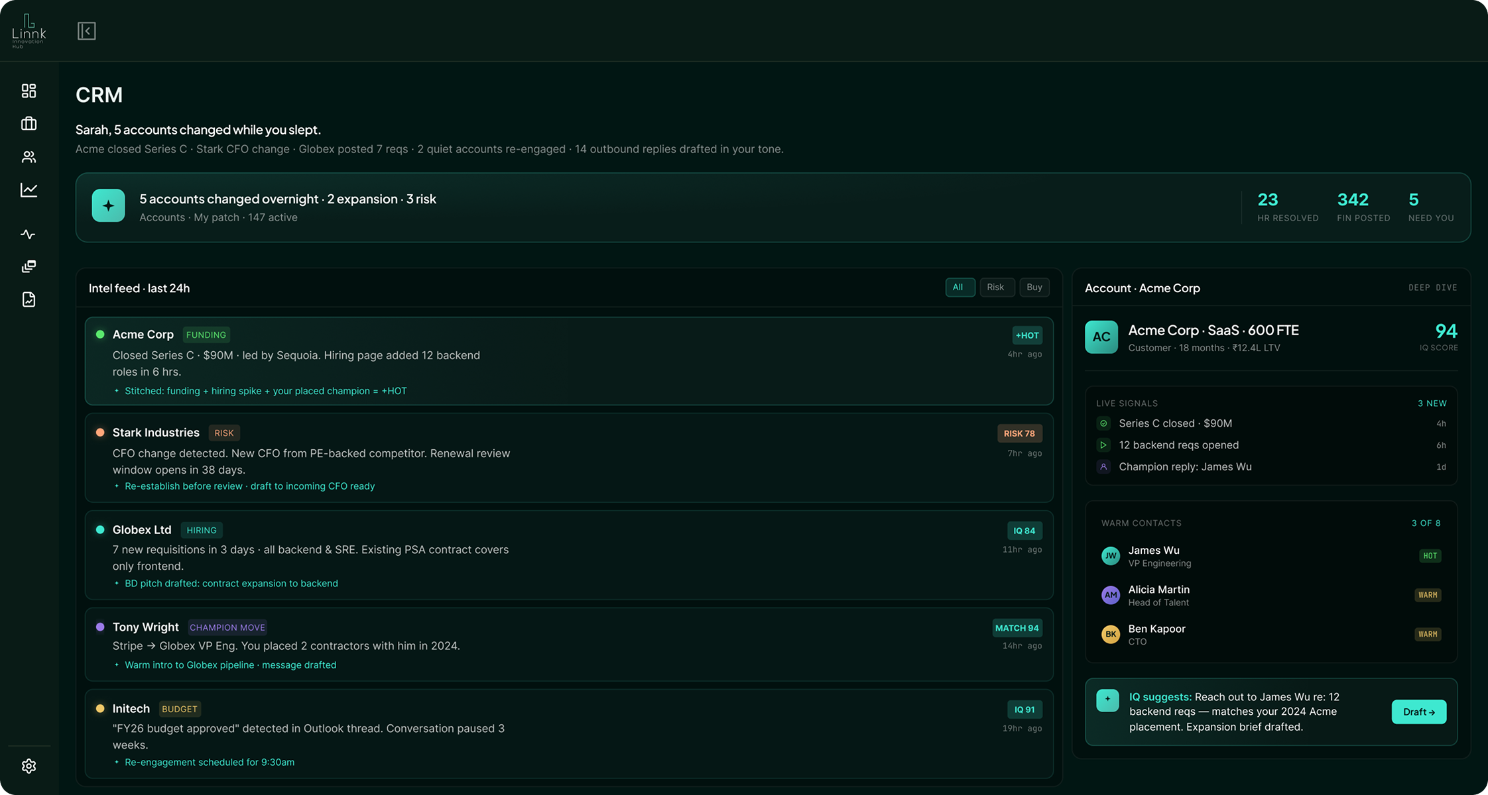The height and width of the screenshot is (795, 1488).
Task: Open the Stitched funding + hiring spike insight
Action: click(x=266, y=391)
